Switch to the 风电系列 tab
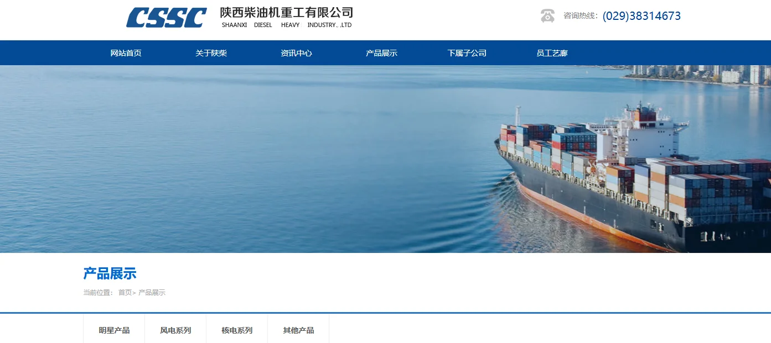Image resolution: width=771 pixels, height=343 pixels. click(x=175, y=330)
